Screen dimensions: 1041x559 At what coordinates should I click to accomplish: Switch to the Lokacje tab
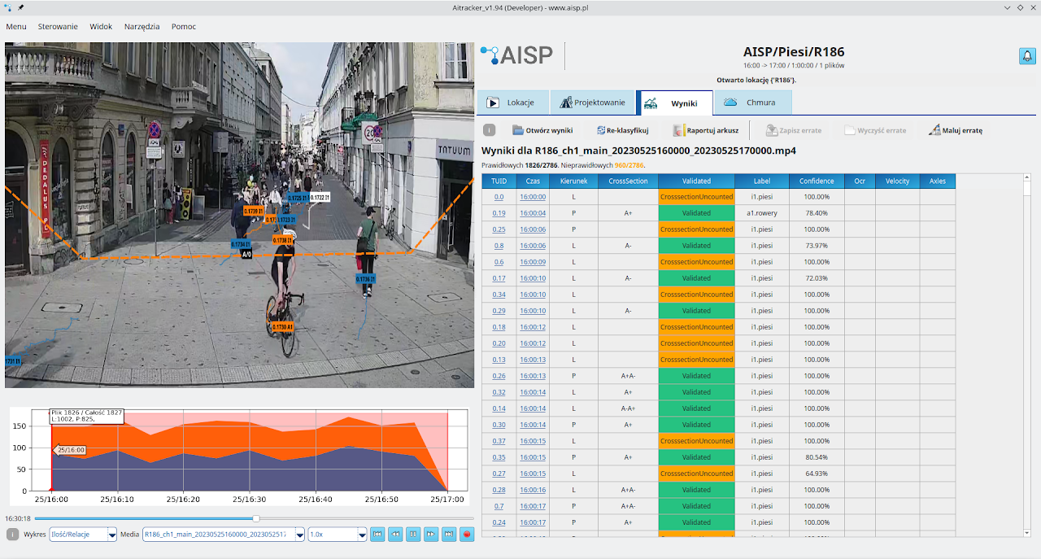pos(512,103)
